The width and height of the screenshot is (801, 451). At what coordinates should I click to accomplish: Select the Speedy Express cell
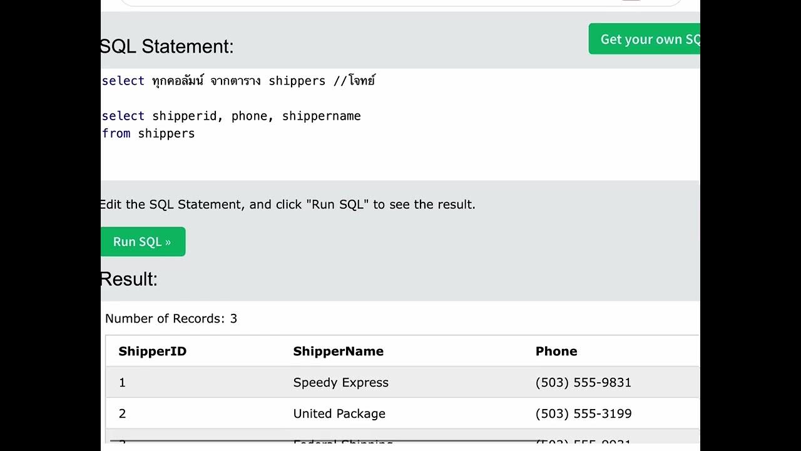point(340,383)
